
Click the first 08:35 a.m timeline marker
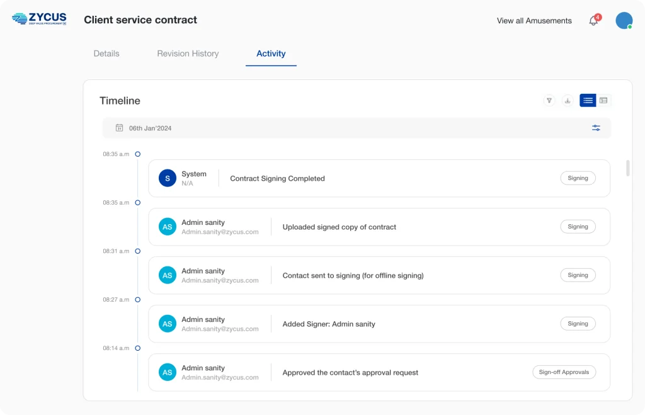point(137,154)
